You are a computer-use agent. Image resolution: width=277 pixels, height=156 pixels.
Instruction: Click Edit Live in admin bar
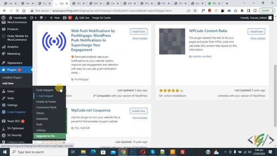(82, 18)
